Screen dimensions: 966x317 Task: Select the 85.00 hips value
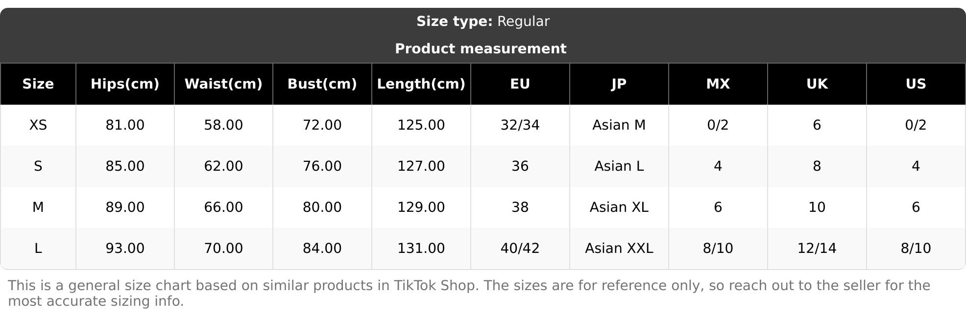coord(125,166)
